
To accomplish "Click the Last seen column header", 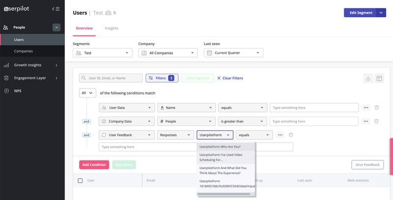I will [305, 180].
